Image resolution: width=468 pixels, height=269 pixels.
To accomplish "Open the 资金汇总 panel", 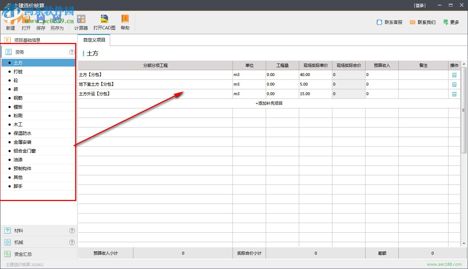I will tap(23, 254).
